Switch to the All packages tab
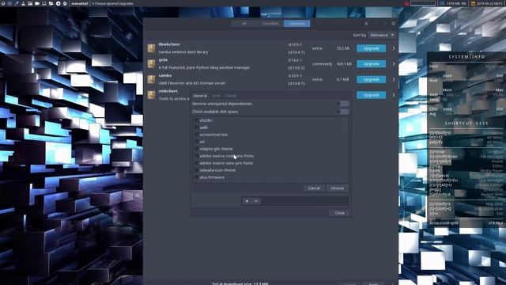Image resolution: width=506 pixels, height=285 pixels. [x=244, y=24]
